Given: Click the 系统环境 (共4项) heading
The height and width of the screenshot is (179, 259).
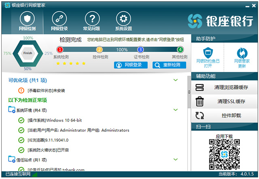Looking at the screenshot, I should pyautogui.click(x=32, y=110).
